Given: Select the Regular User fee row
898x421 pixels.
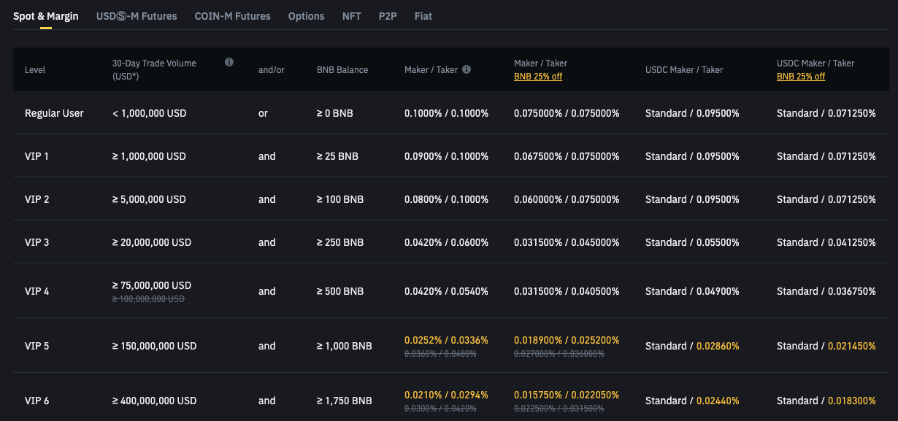Looking at the screenshot, I should tap(54, 113).
